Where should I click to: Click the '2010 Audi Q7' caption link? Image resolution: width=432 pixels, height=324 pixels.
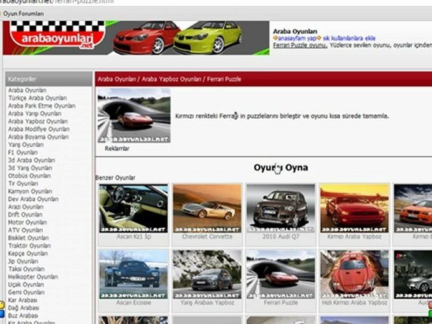coord(281,237)
